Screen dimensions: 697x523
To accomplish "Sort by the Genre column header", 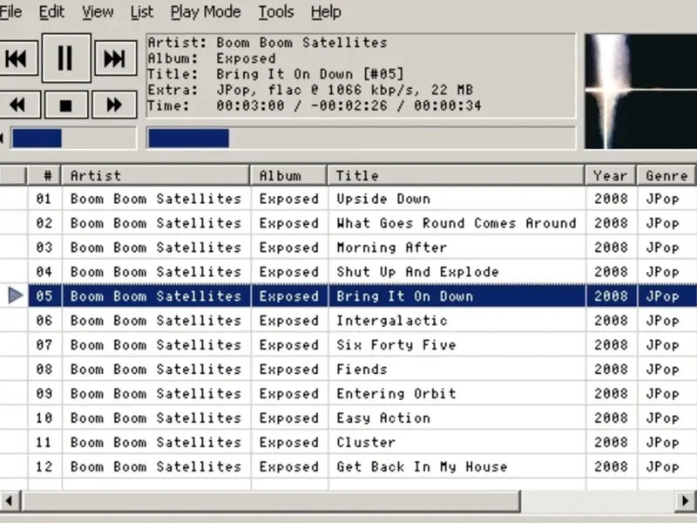I will pos(667,175).
